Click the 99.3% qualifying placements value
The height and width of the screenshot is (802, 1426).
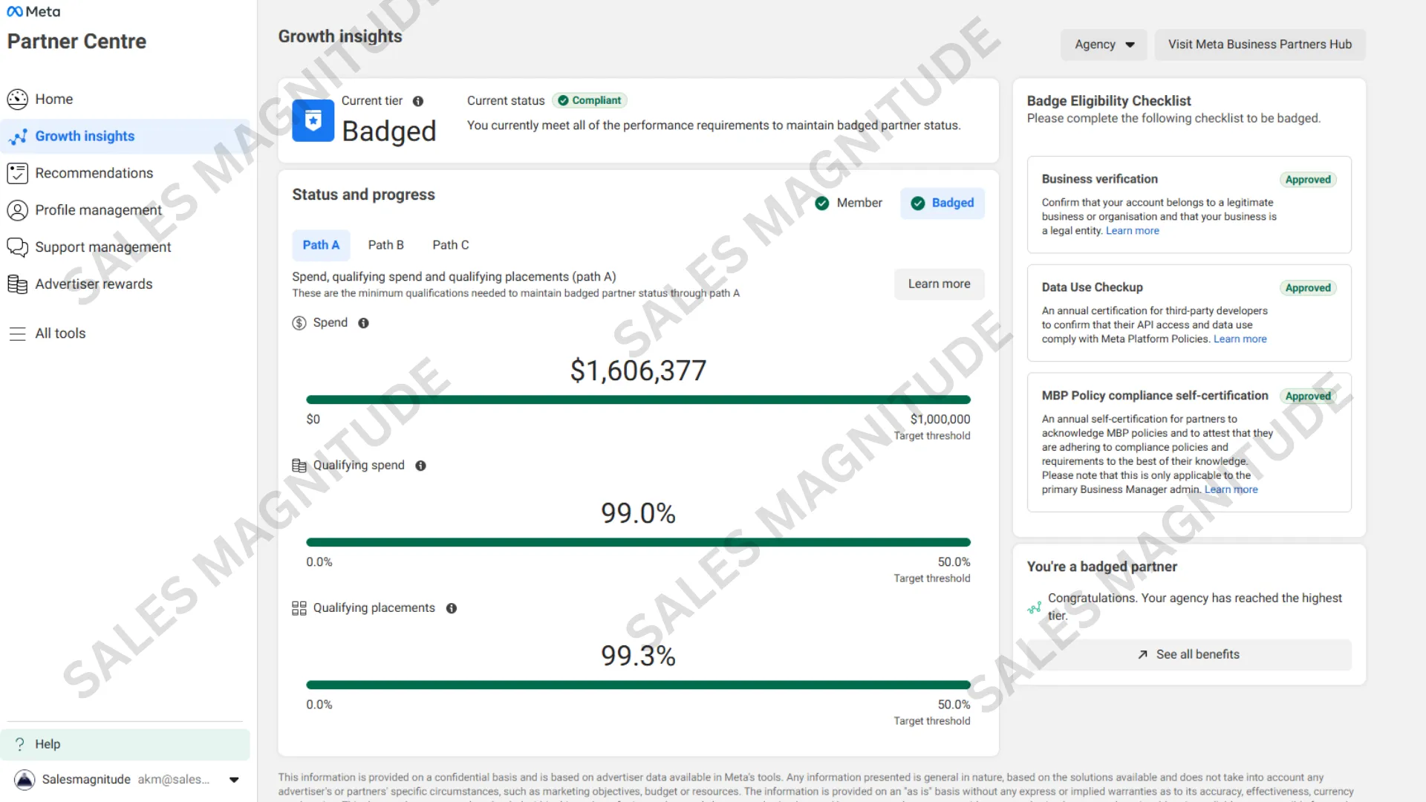pyautogui.click(x=638, y=656)
